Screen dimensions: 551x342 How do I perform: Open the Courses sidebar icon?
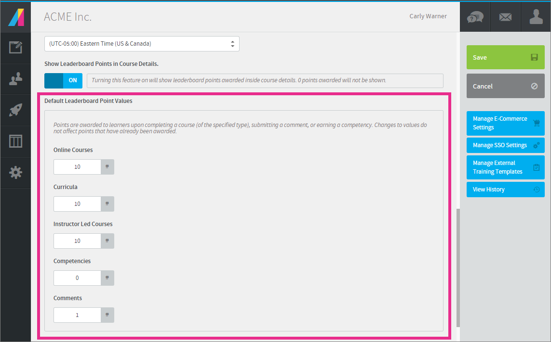click(15, 47)
